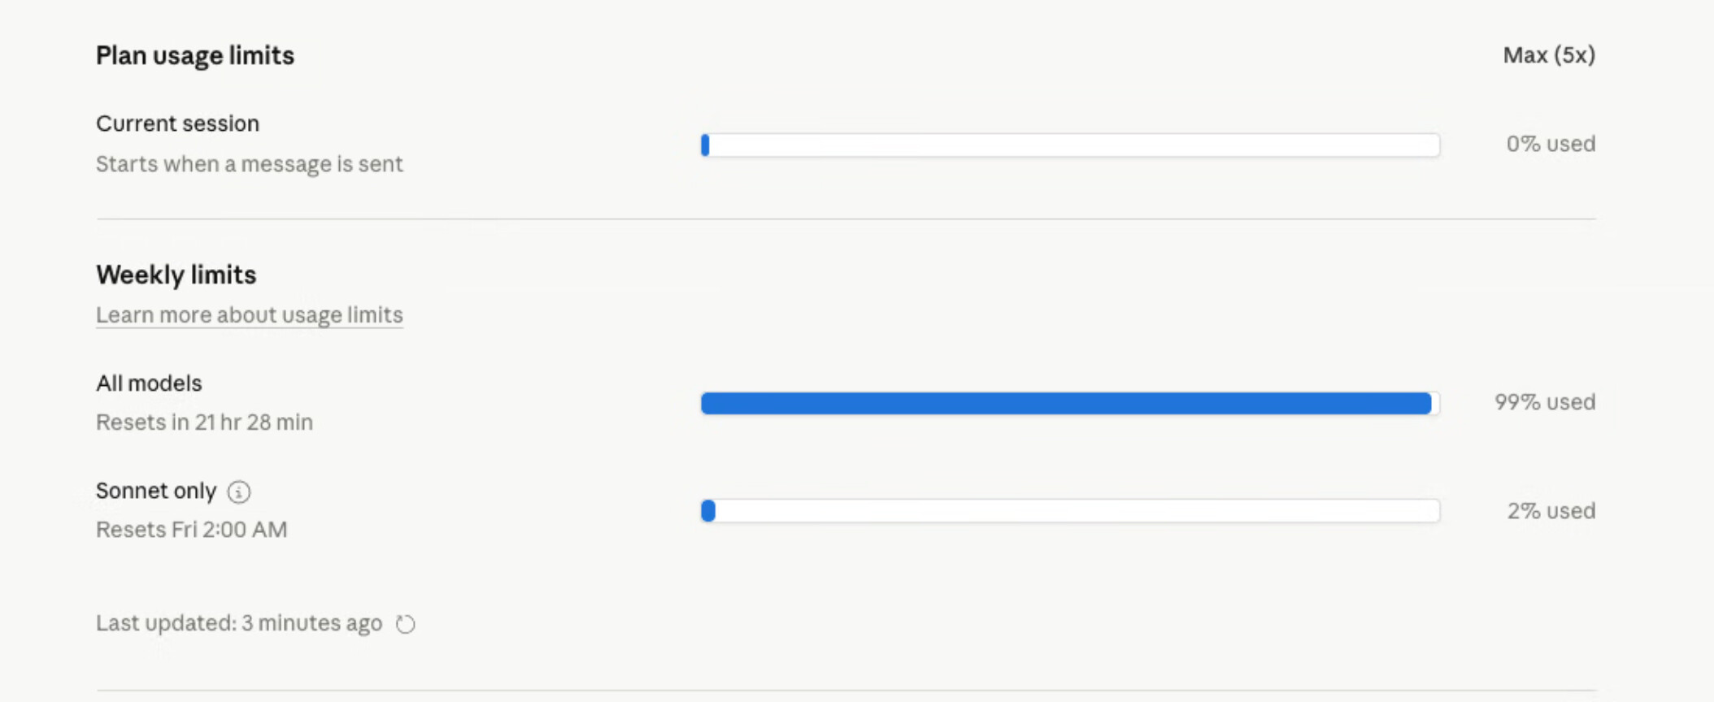Click the All models usage progress bar

coord(1070,403)
